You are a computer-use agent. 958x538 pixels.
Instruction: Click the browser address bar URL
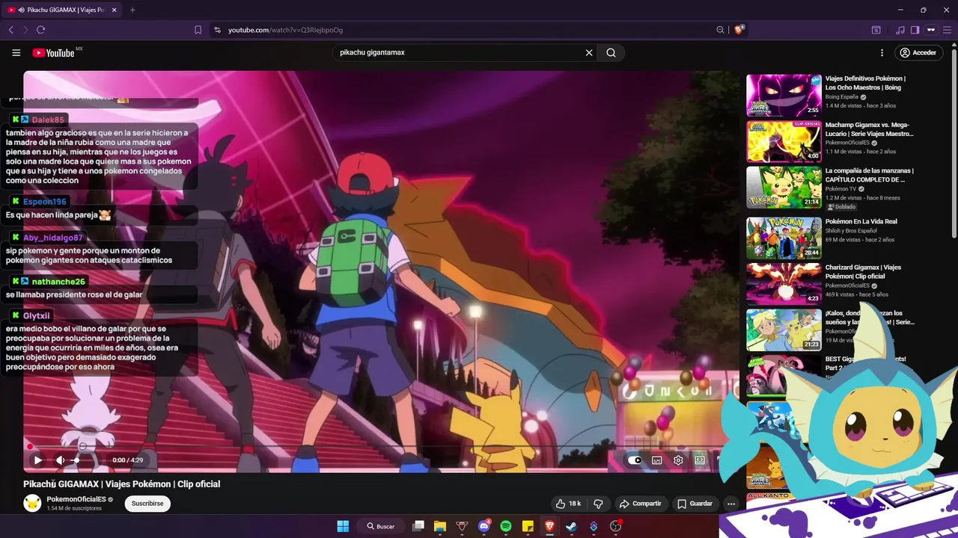[x=285, y=30]
